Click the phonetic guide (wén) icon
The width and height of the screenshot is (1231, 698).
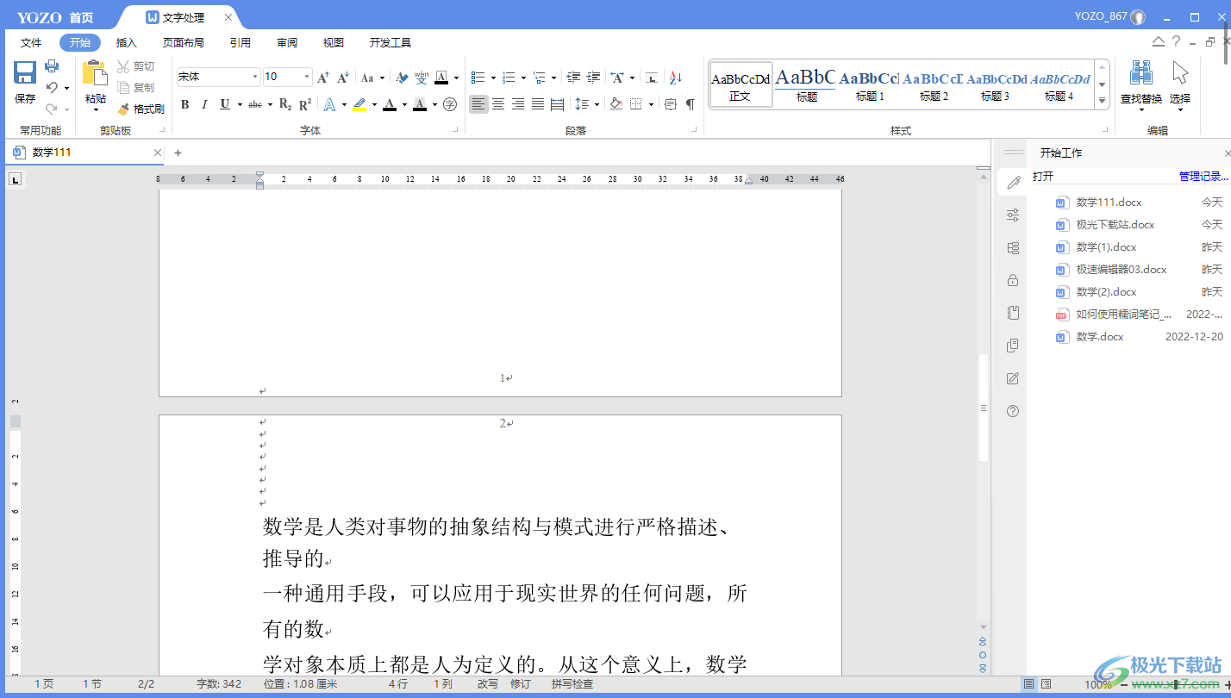pyautogui.click(x=422, y=78)
